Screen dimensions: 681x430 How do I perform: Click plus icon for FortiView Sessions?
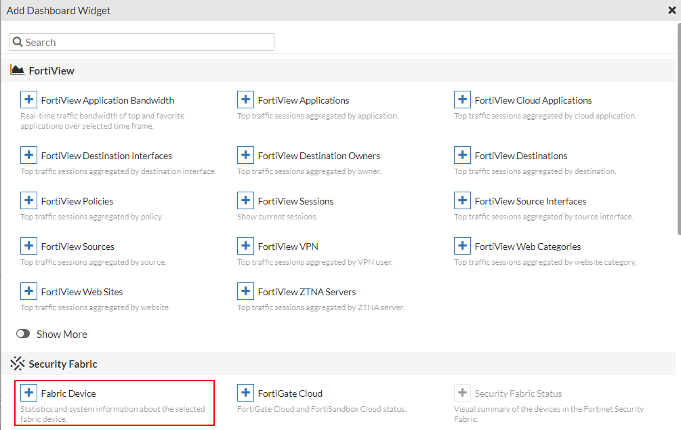click(246, 201)
